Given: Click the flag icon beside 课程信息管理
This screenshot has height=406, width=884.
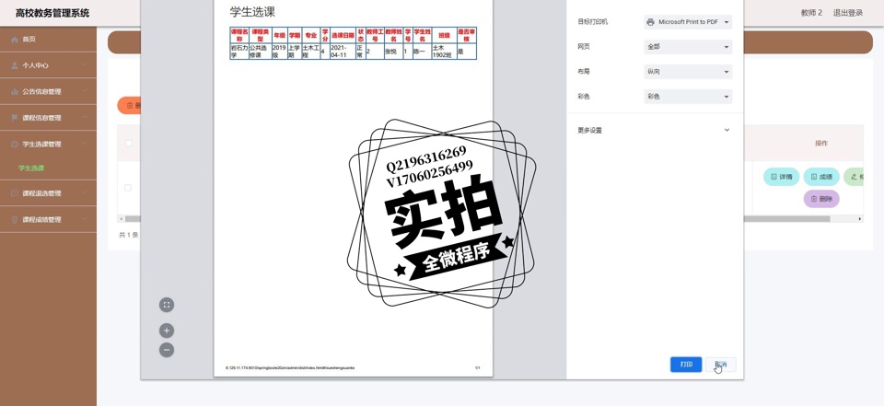Looking at the screenshot, I should [x=14, y=118].
